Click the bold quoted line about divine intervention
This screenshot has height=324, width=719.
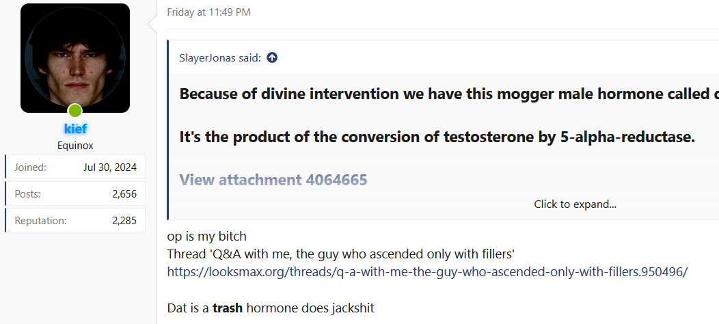pyautogui.click(x=449, y=94)
